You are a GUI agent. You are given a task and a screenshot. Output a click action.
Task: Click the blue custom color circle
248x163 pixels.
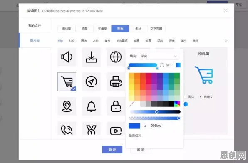click(186, 104)
